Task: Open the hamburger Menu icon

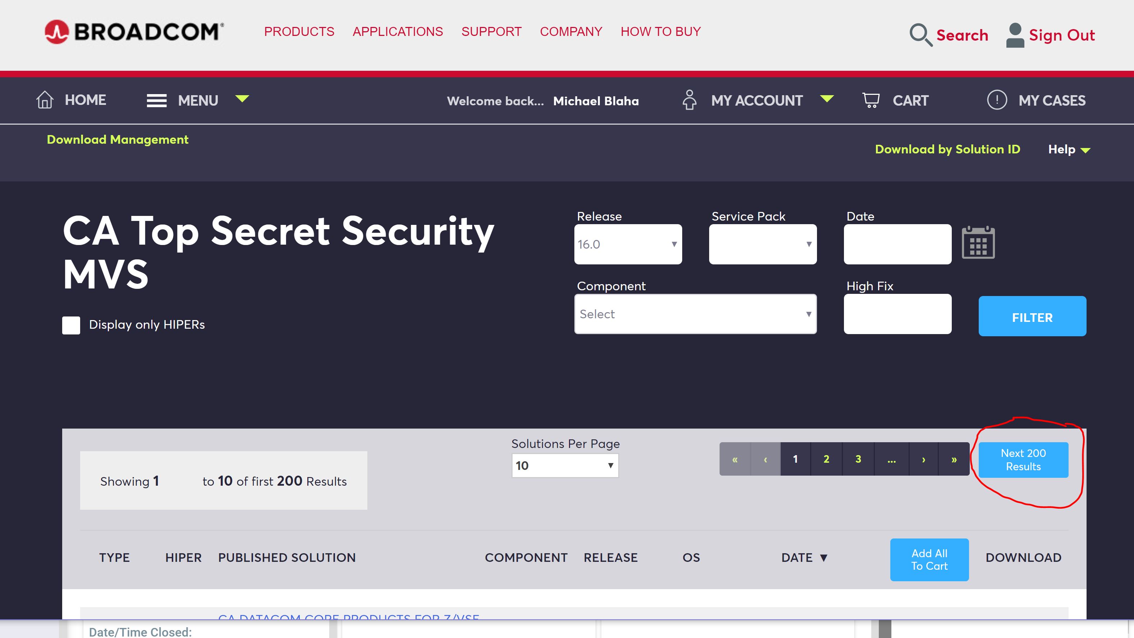Action: click(156, 101)
